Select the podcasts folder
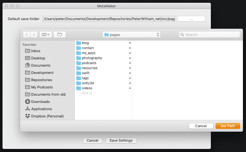Viewport: 246px width, 152px height. coord(103,63)
